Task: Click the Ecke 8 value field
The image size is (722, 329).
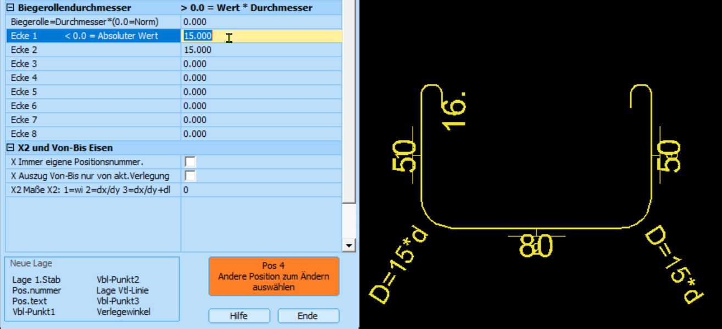Action: pyautogui.click(x=261, y=134)
